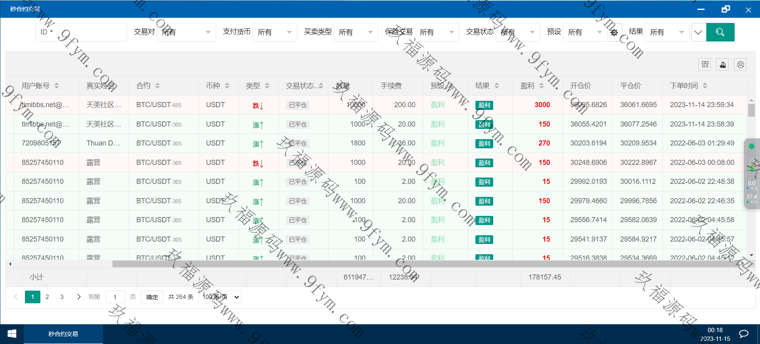Sort by 下单时间 column
This screenshot has height=344, width=760.
coord(705,86)
